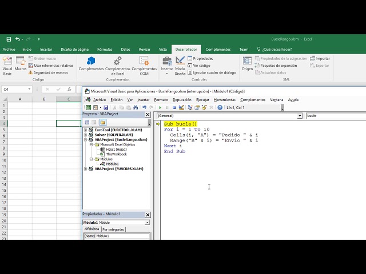The width and height of the screenshot is (366, 274).
Task: Click View Code icon in Project panel
Action: coord(87,122)
